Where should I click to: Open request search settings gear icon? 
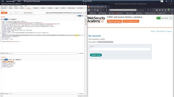(3, 53)
